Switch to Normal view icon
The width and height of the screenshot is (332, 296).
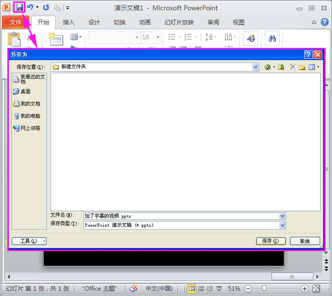[x=191, y=289]
